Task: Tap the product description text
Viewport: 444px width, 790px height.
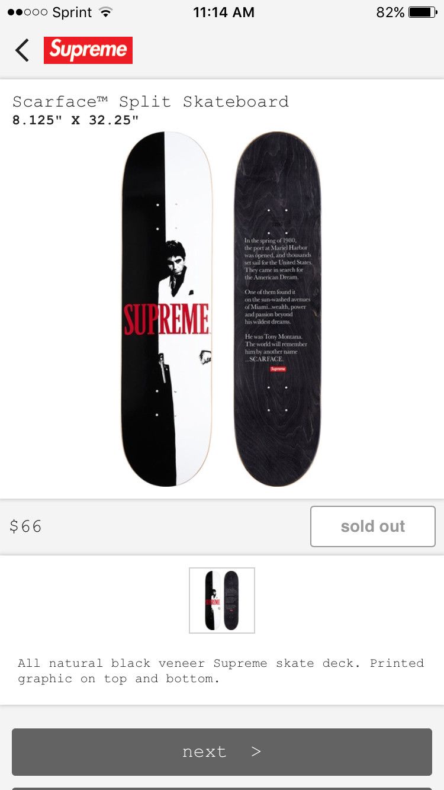Action: click(221, 671)
